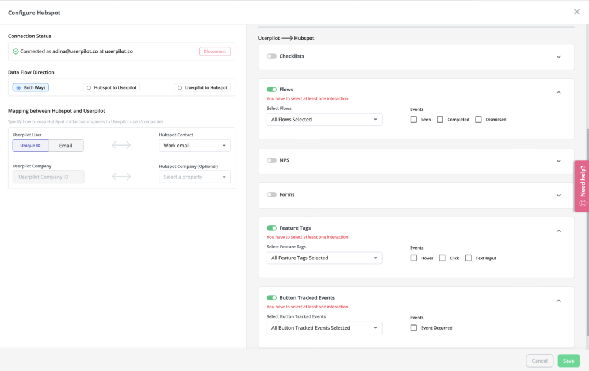
Task: Collapse the Button Tracked Events section
Action: pyautogui.click(x=559, y=301)
